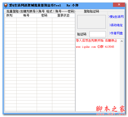Sort by the 帐号 column header
Screen dimensions: 128x117
[27, 15]
